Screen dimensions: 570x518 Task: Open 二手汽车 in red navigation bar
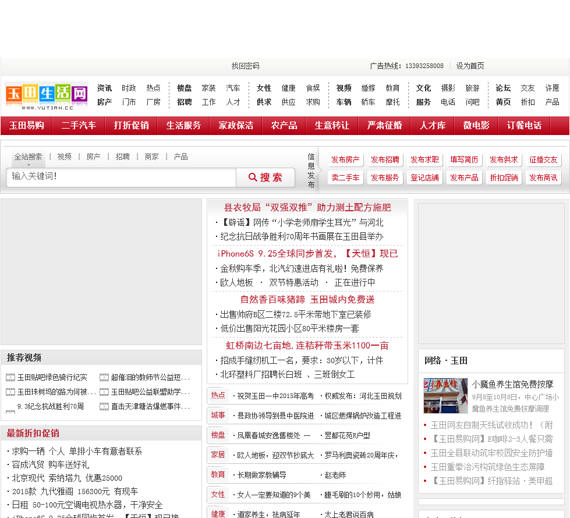coord(79,126)
